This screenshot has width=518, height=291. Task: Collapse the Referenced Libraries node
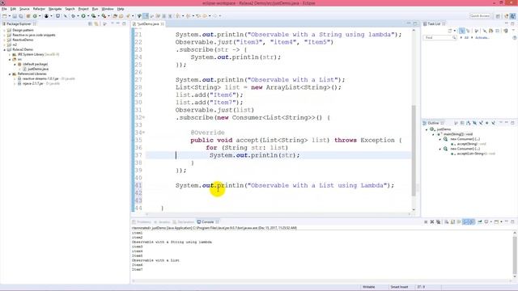tap(10, 74)
